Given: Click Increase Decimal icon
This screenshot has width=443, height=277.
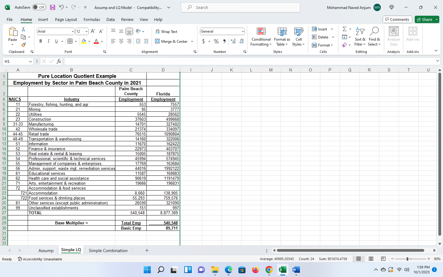Looking at the screenshot, I should pos(233,41).
